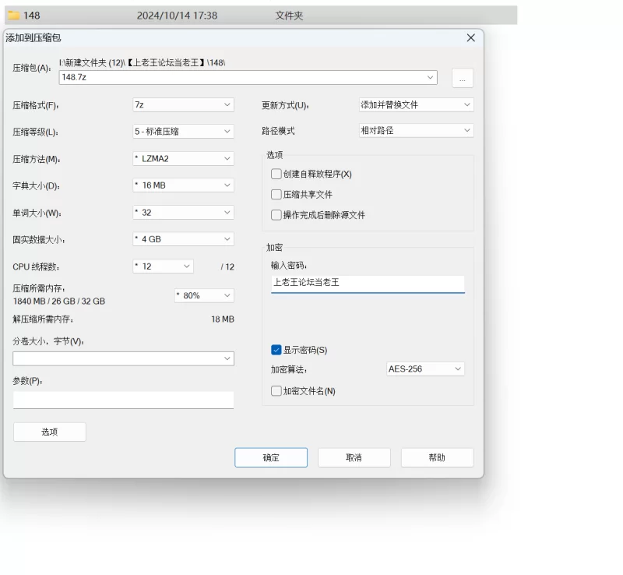Click the 选项 button
The width and height of the screenshot is (623, 575).
click(50, 432)
